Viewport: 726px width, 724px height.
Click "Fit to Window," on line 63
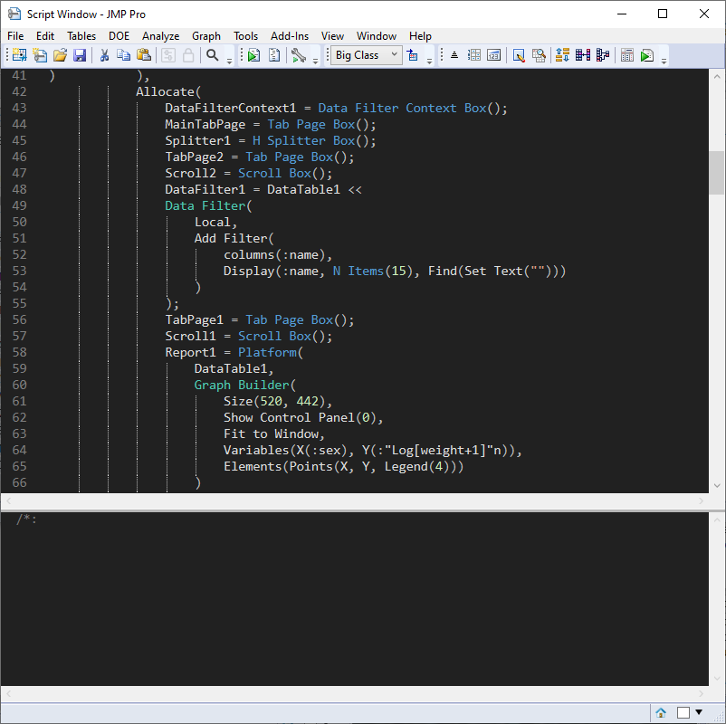coord(274,433)
